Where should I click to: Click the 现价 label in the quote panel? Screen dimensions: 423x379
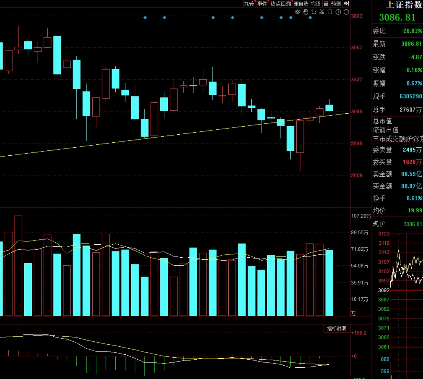point(379,224)
